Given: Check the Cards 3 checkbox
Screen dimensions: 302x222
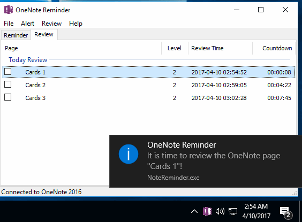Looking at the screenshot, I should pos(8,97).
